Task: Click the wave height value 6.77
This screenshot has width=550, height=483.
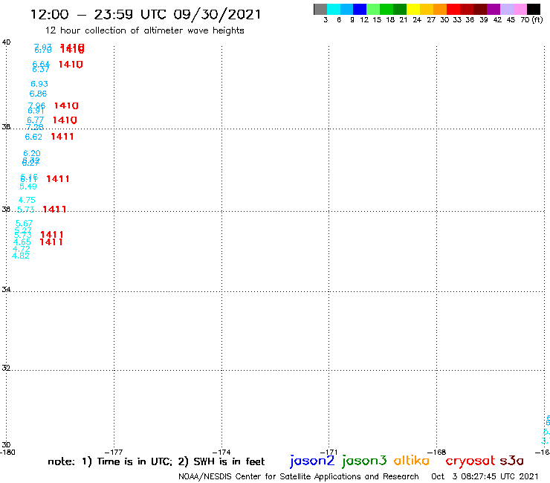Action: (36, 120)
